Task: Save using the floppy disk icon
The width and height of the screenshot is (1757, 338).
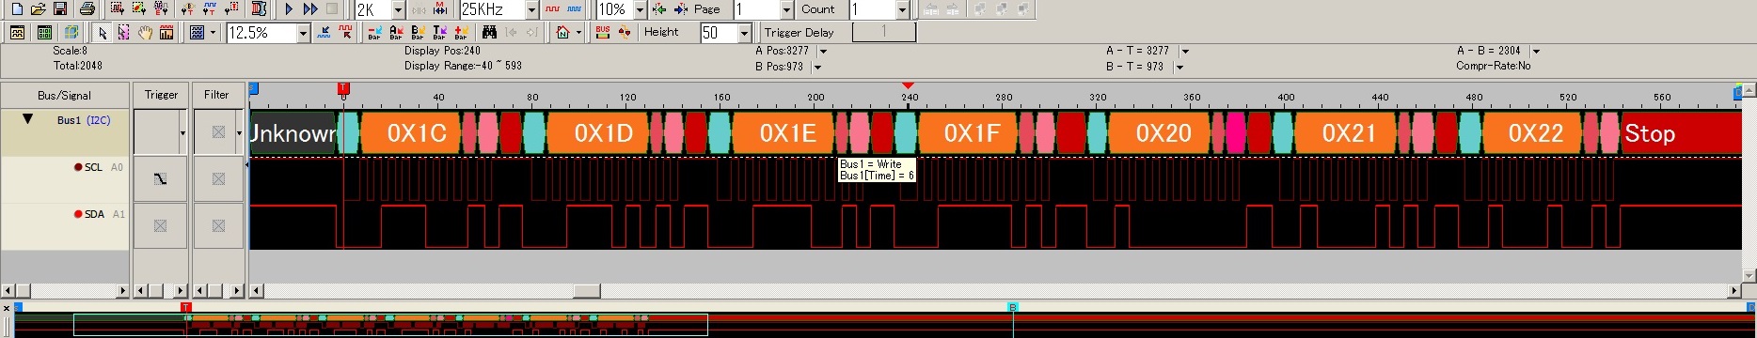Action: point(59,9)
